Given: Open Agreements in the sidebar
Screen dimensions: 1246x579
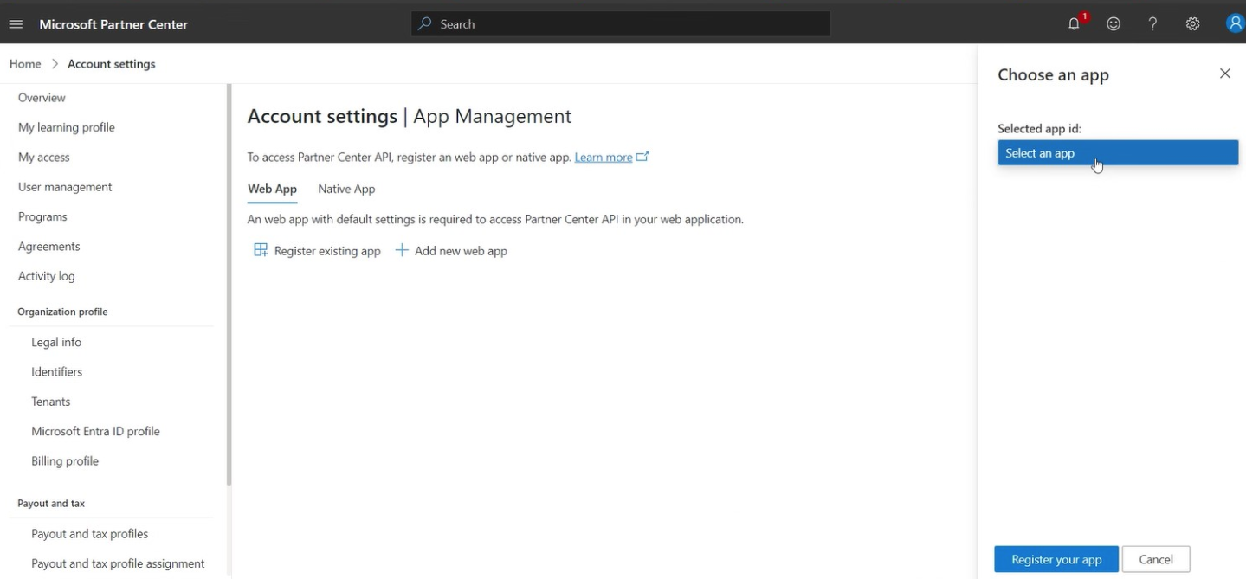Looking at the screenshot, I should 49,246.
